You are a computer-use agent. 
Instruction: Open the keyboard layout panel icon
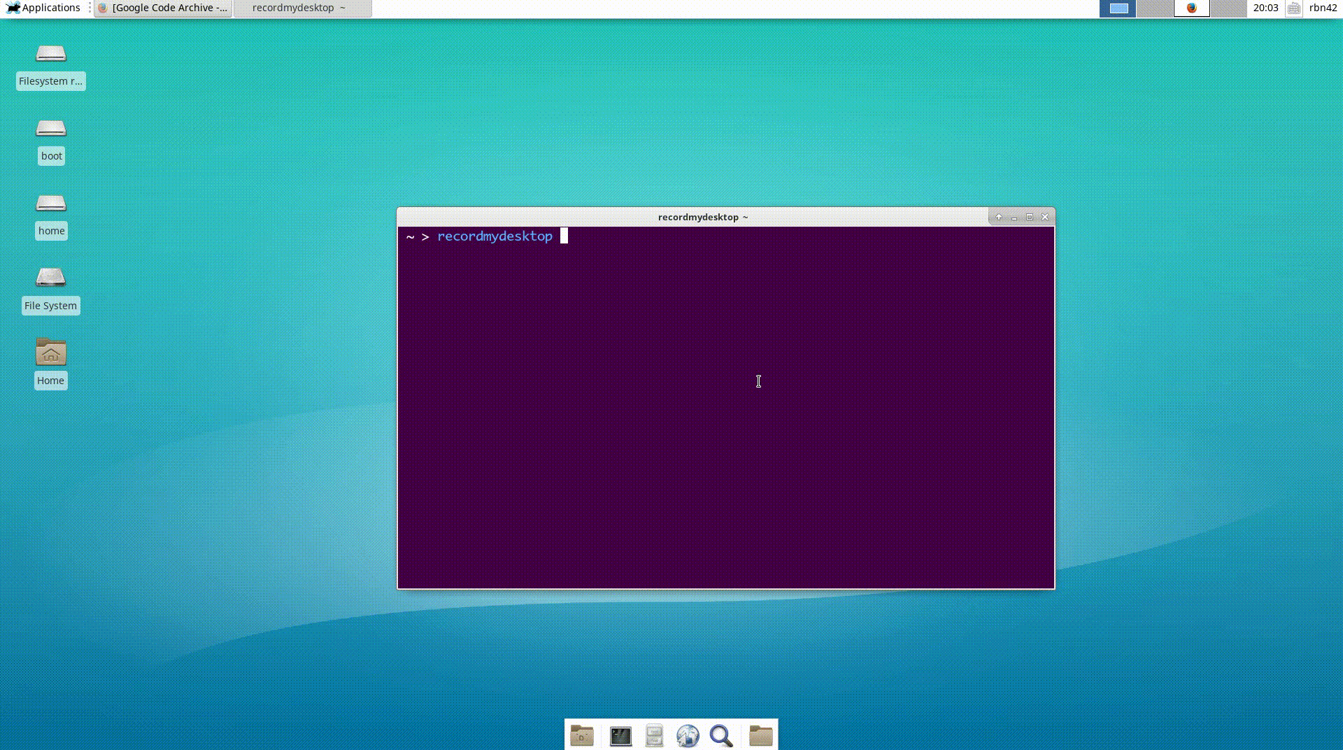(1294, 8)
